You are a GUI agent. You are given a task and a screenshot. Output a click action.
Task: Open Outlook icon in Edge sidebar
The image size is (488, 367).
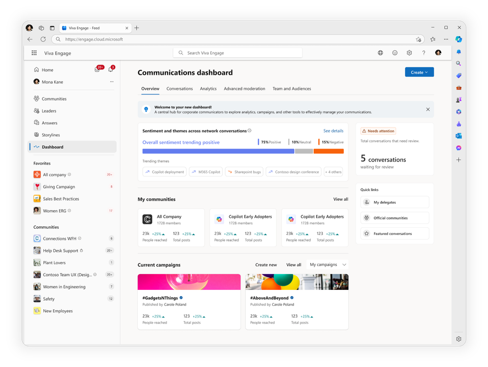coord(459,136)
